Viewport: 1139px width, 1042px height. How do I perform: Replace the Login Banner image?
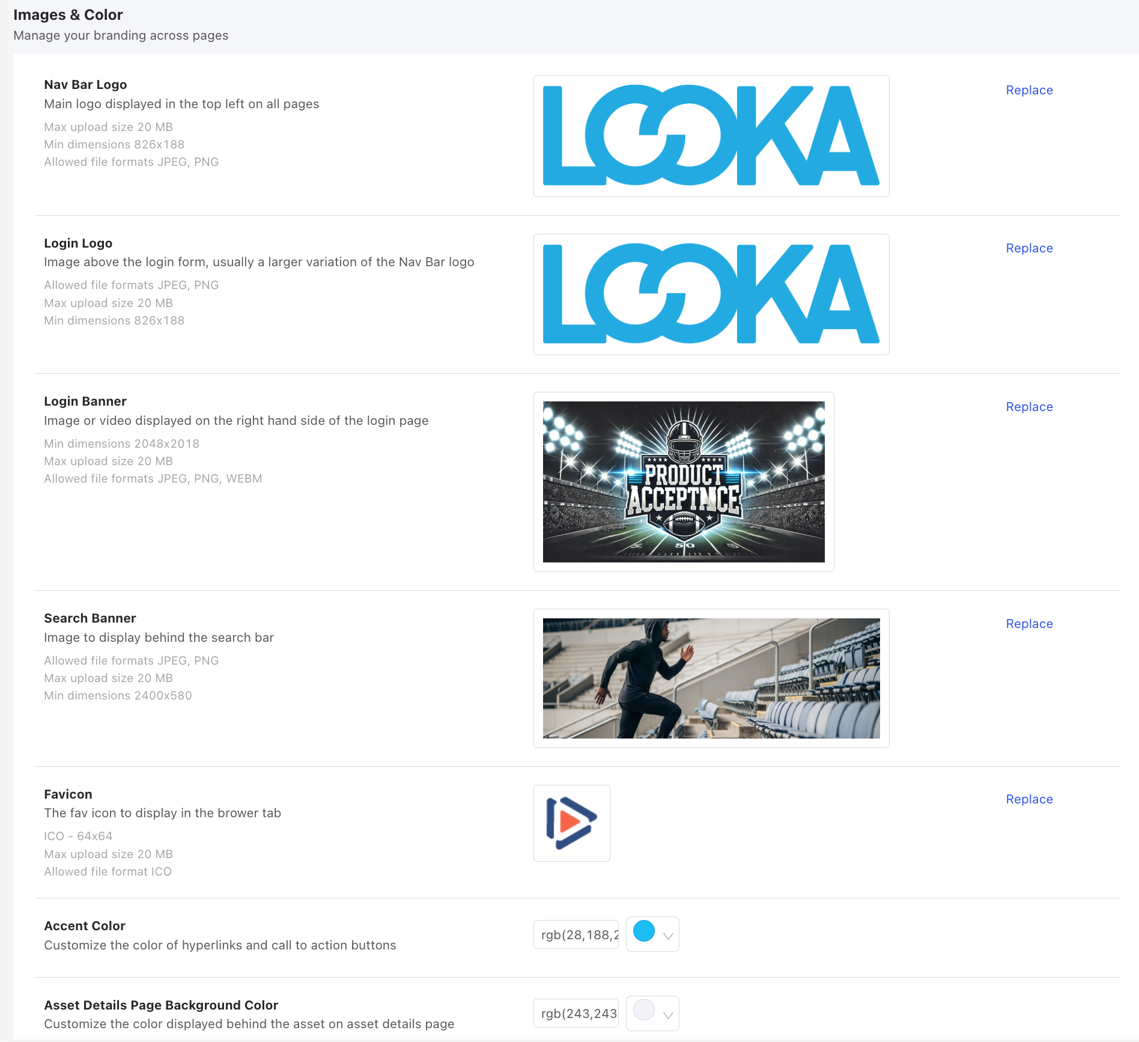point(1029,407)
